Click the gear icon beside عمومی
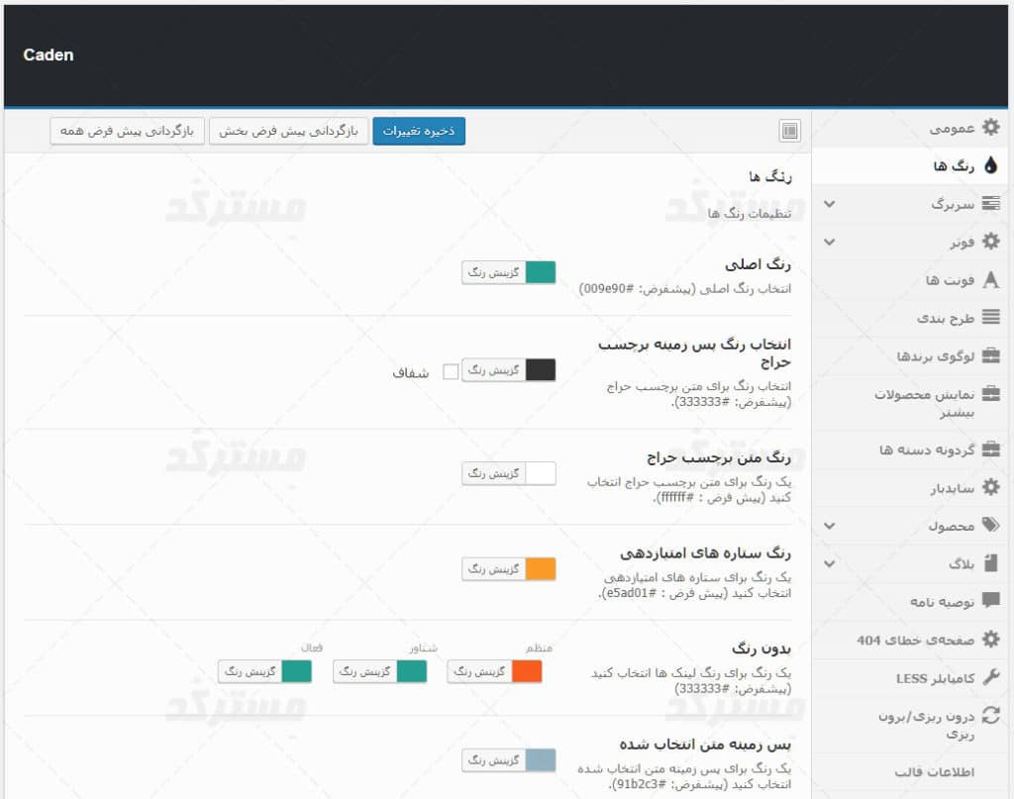Viewport: 1014px width, 799px height. pos(990,128)
